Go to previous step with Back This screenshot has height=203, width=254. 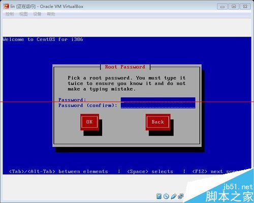[x=158, y=122]
